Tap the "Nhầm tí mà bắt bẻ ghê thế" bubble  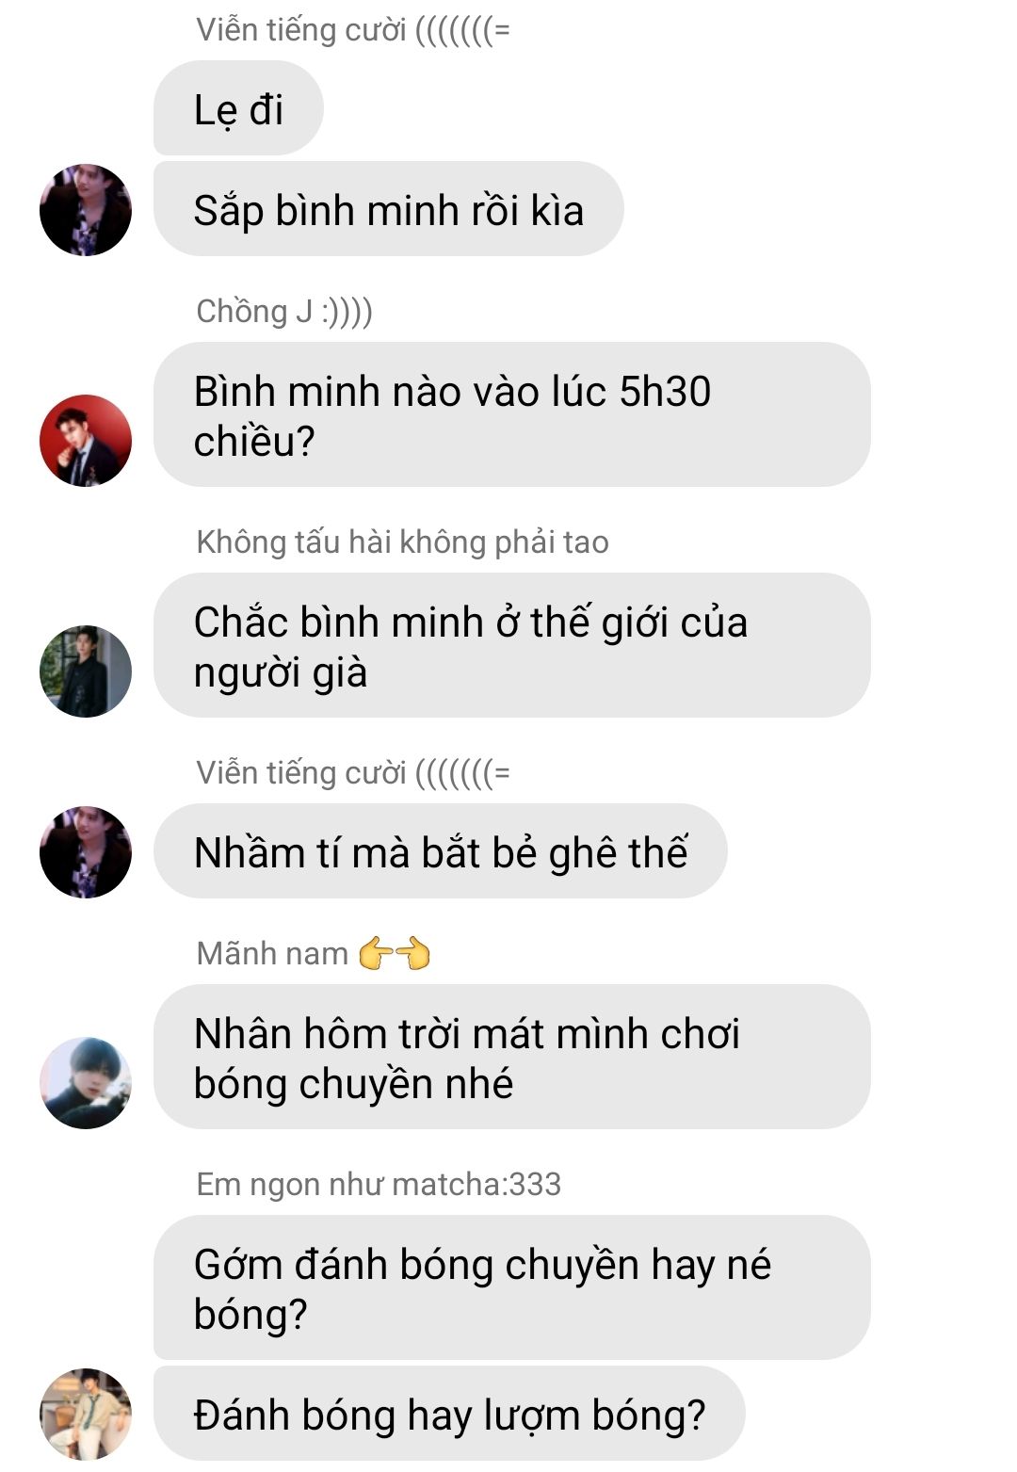coord(441,851)
